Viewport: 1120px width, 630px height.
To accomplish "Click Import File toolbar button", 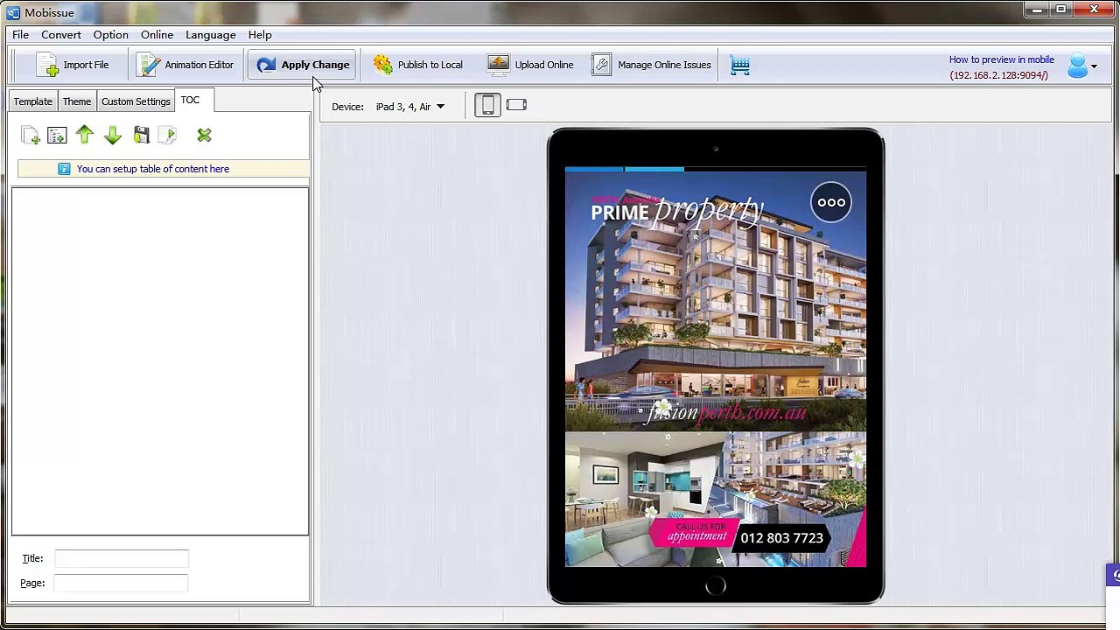I will click(73, 65).
